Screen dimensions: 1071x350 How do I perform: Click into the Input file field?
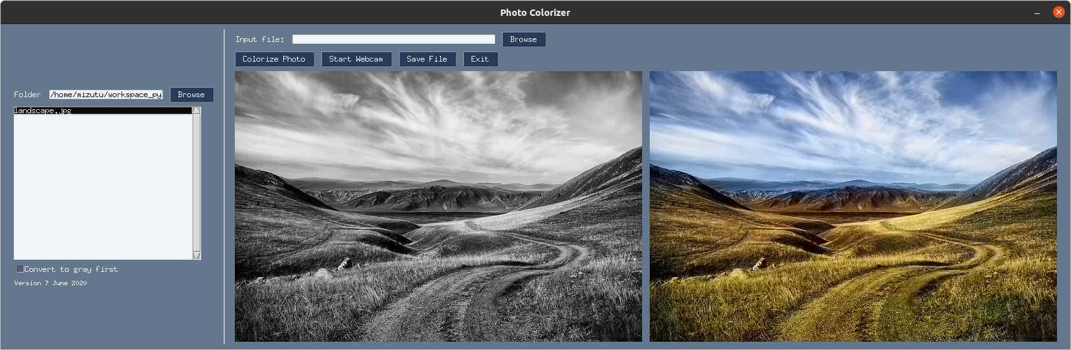(x=393, y=39)
